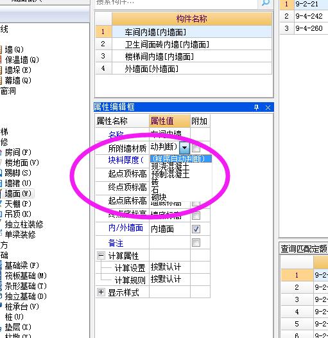Select 桩承台(V) in component tree

pyautogui.click(x=22, y=307)
